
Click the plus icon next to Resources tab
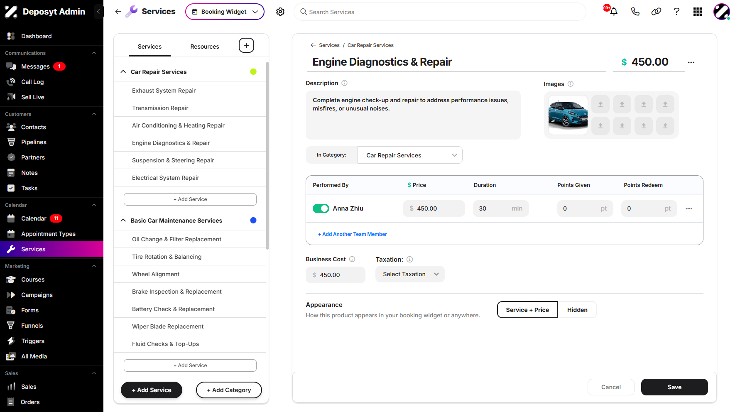pyautogui.click(x=246, y=45)
